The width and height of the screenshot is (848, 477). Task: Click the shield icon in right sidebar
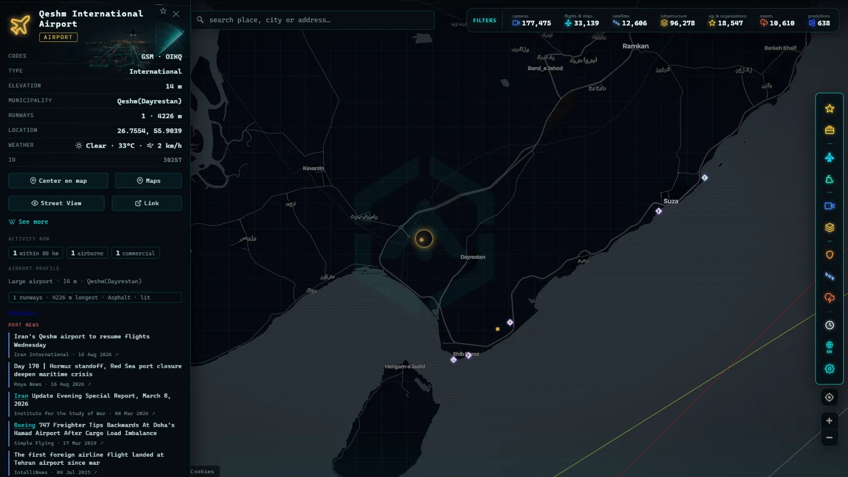click(829, 255)
